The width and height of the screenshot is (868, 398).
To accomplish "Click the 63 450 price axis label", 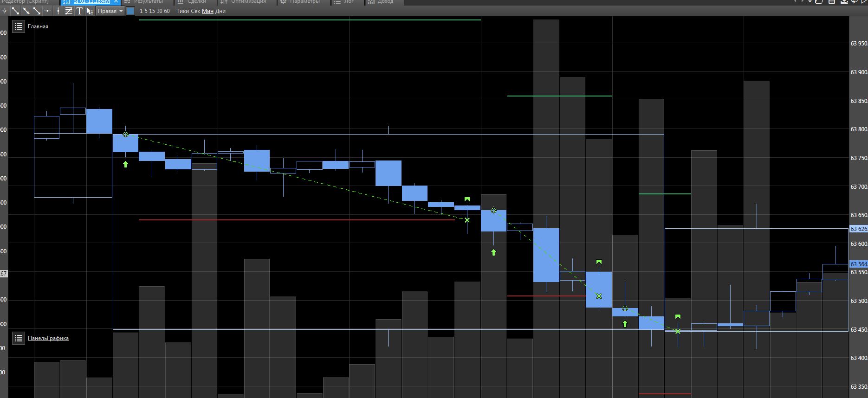I will 859,330.
